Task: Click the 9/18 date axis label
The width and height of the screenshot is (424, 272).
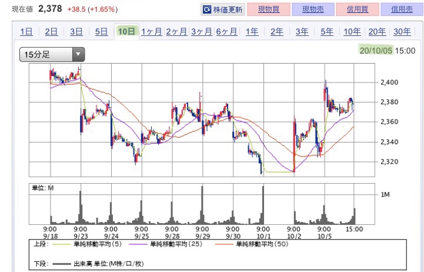Action: coord(51,236)
